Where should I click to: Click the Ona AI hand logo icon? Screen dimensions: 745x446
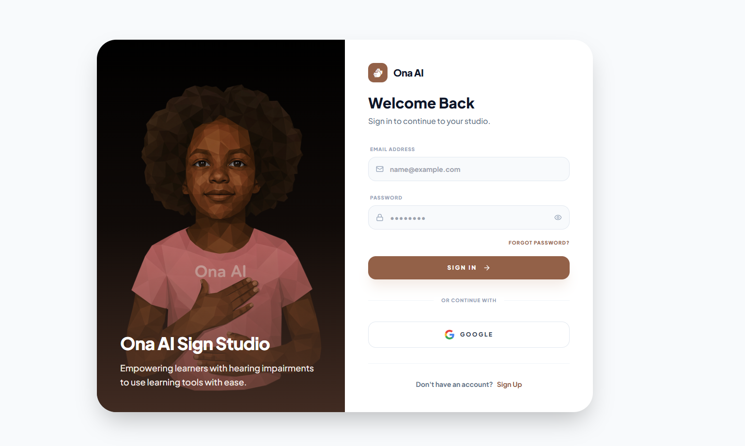click(x=378, y=73)
